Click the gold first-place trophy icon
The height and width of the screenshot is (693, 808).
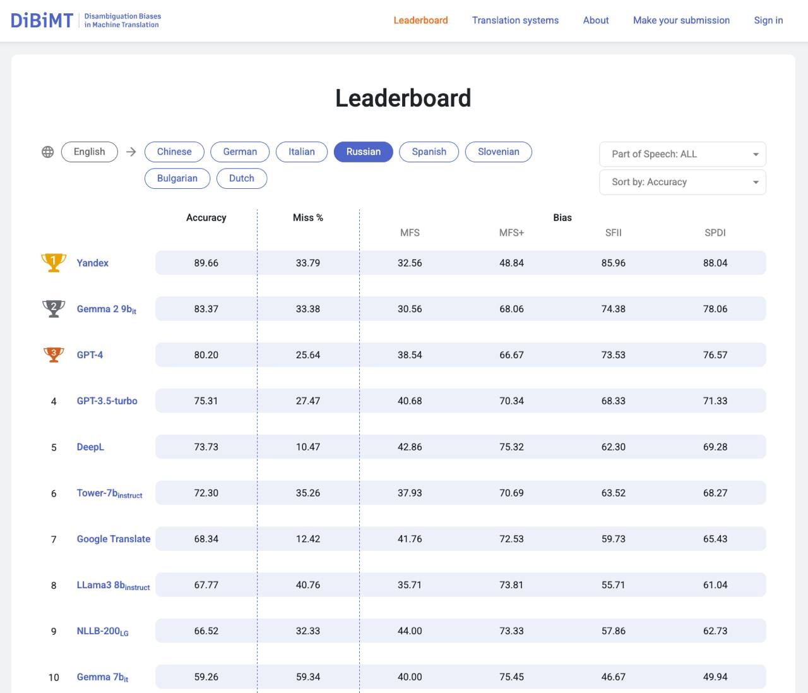pyautogui.click(x=54, y=262)
